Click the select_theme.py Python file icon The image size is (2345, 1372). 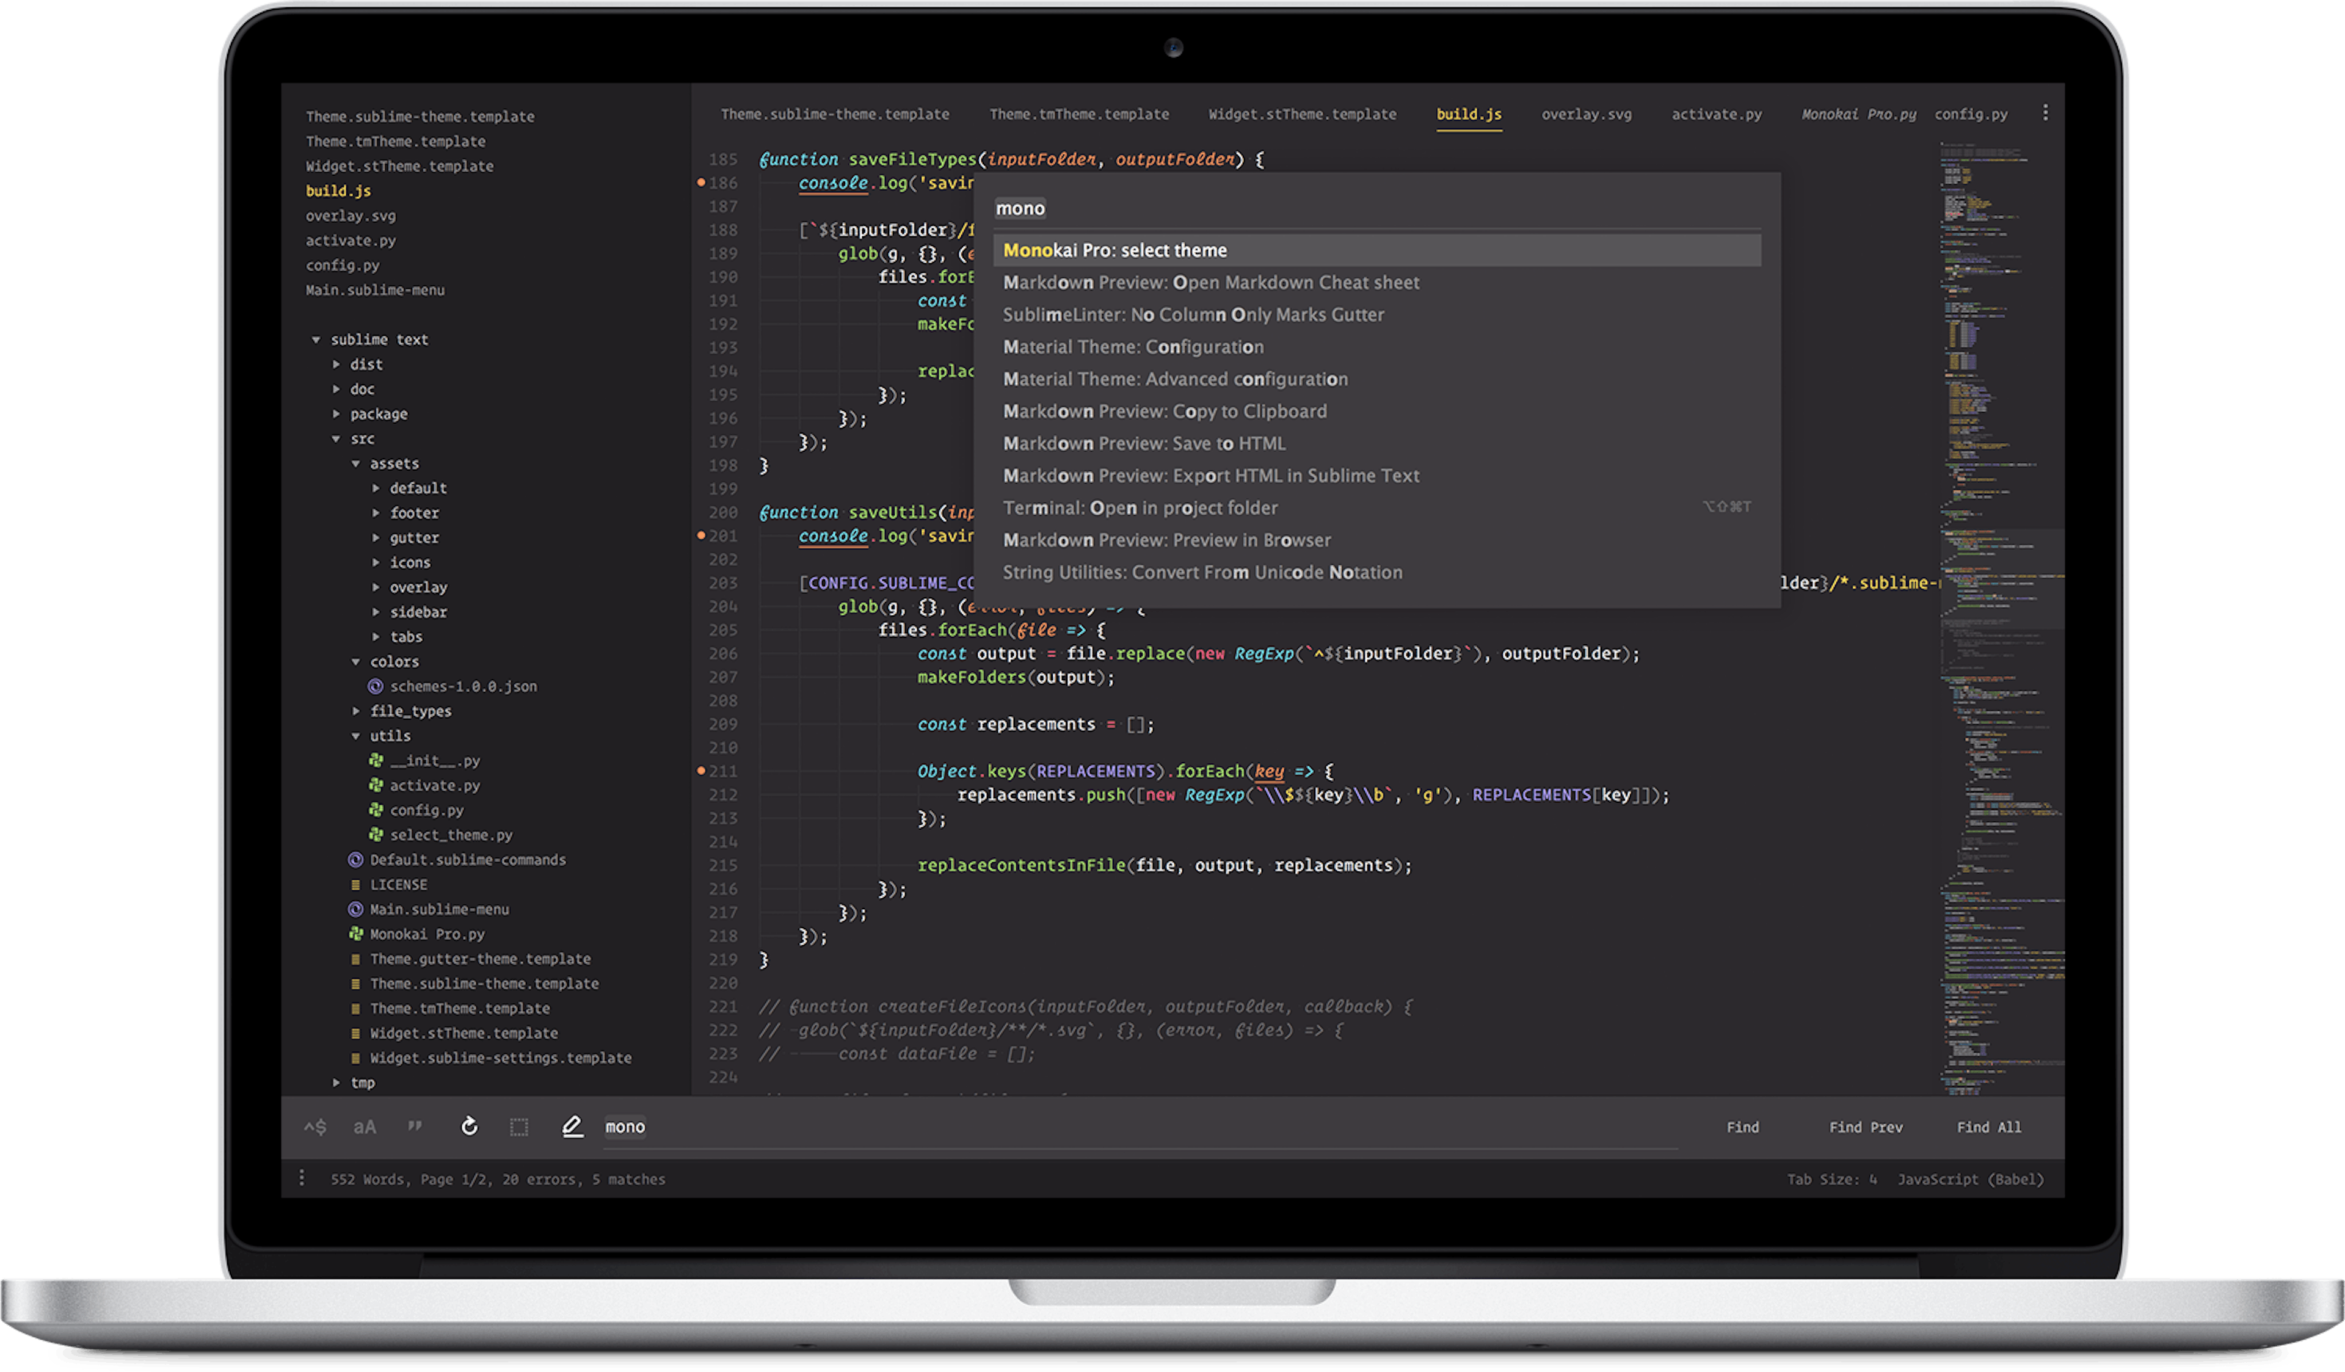point(376,834)
